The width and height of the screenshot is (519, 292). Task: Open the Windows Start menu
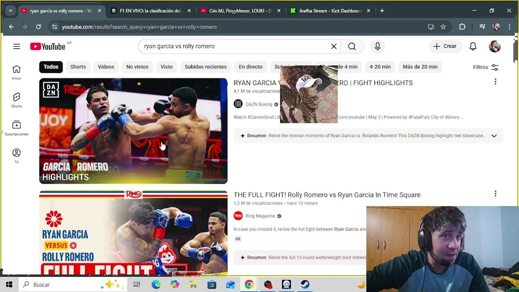(9, 284)
